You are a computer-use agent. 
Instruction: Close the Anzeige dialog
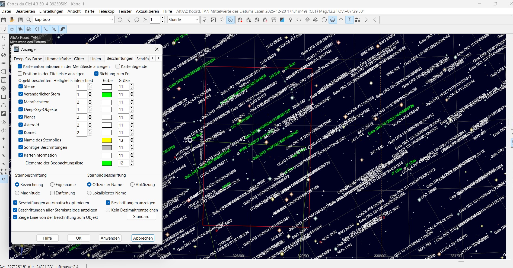coord(157,49)
